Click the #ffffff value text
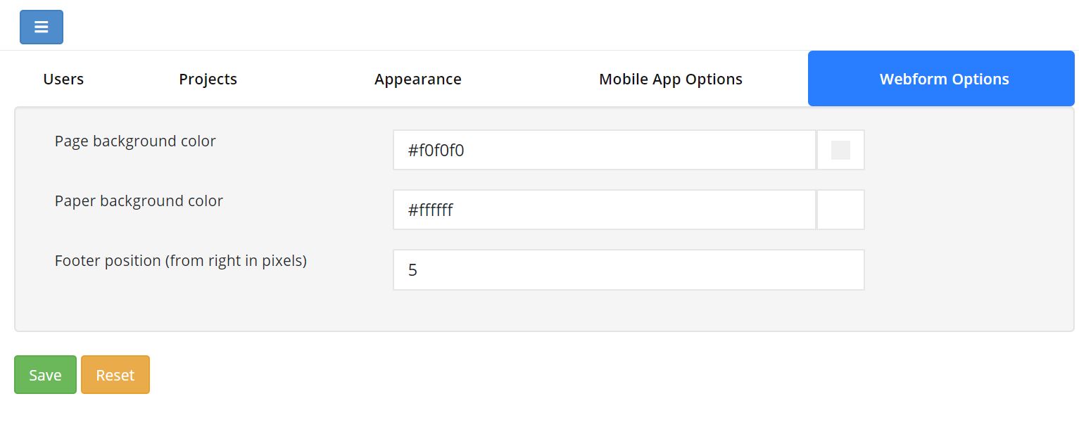Screen dimensions: 1079x439 pos(430,210)
